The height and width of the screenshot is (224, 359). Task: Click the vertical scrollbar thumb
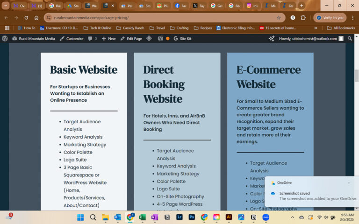coord(357,76)
